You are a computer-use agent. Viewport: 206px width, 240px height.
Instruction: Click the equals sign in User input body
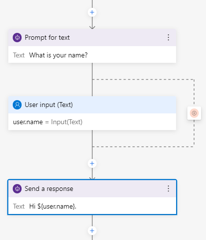coord(47,122)
